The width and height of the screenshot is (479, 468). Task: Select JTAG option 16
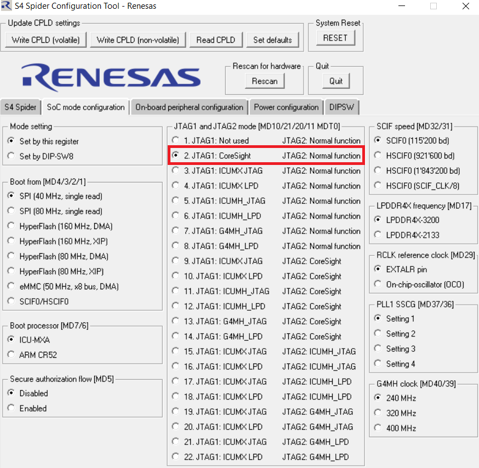[x=264, y=366]
